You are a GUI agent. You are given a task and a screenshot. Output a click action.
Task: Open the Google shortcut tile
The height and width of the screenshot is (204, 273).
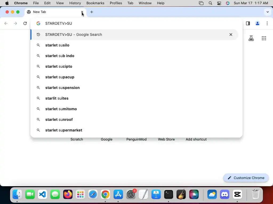[107, 139]
